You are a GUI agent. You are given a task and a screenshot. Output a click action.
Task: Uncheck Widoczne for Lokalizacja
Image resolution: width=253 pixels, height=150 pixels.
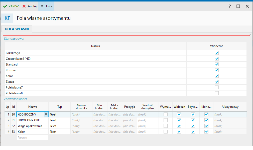point(216,53)
